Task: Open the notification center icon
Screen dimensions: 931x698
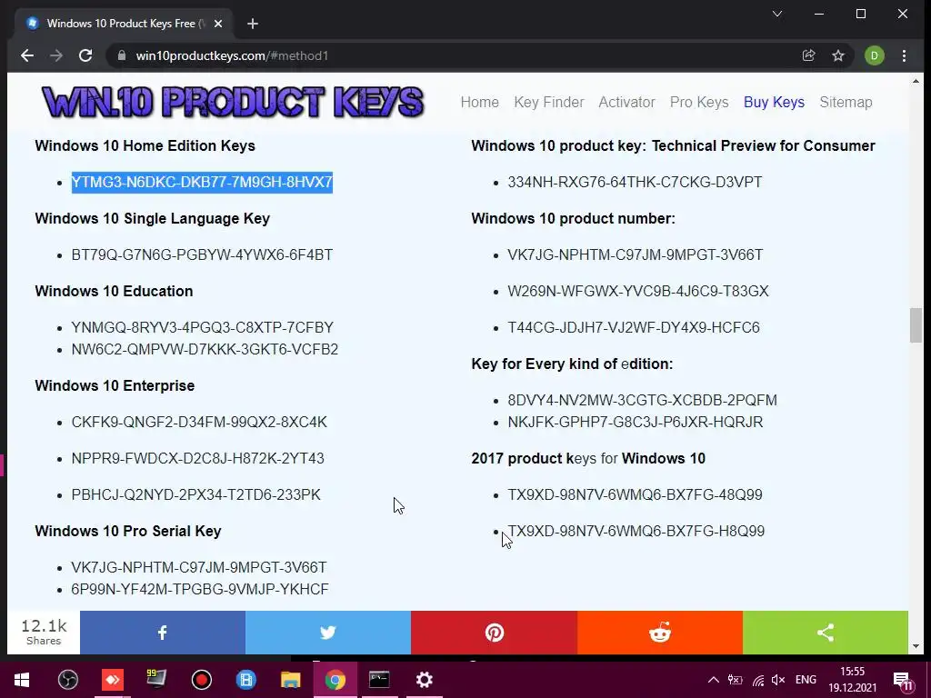Action: pyautogui.click(x=903, y=681)
